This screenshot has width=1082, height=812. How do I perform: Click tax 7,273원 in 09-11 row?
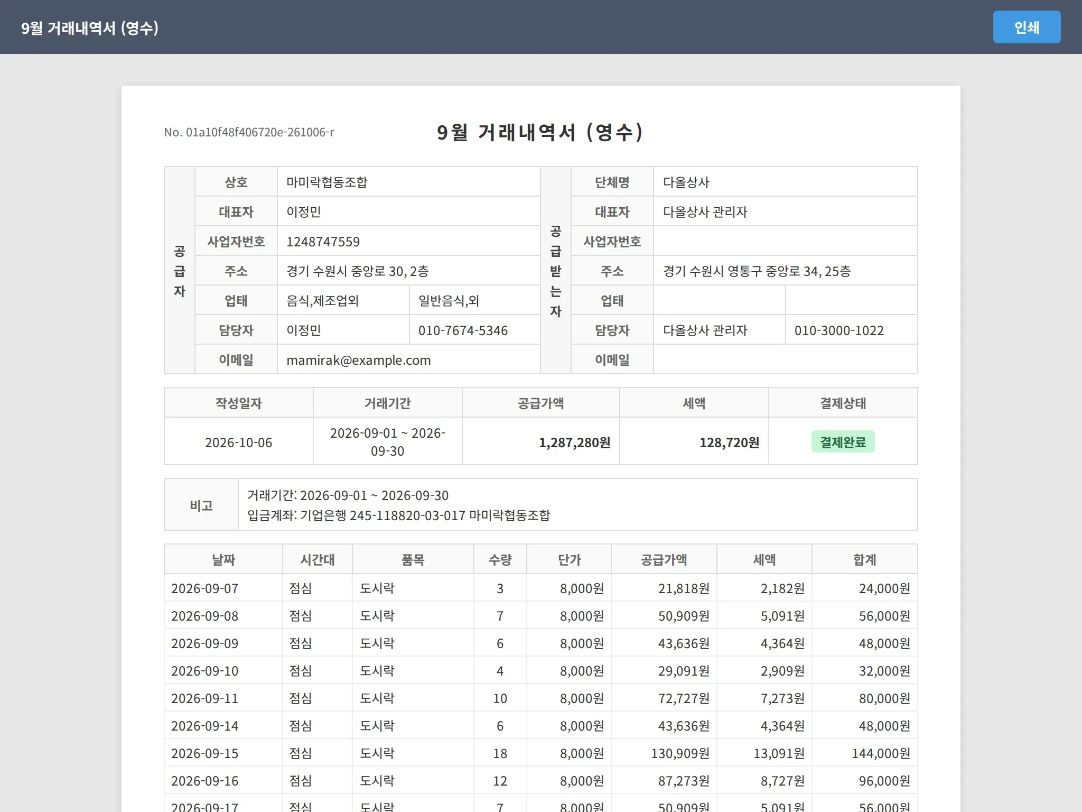pyautogui.click(x=782, y=698)
